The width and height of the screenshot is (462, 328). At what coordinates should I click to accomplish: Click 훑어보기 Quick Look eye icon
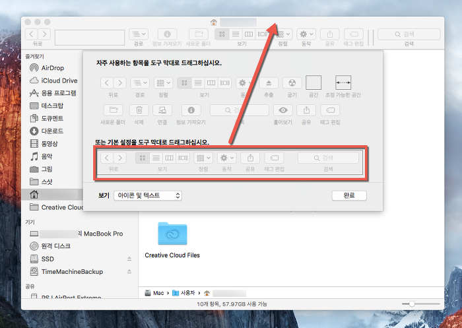click(283, 110)
